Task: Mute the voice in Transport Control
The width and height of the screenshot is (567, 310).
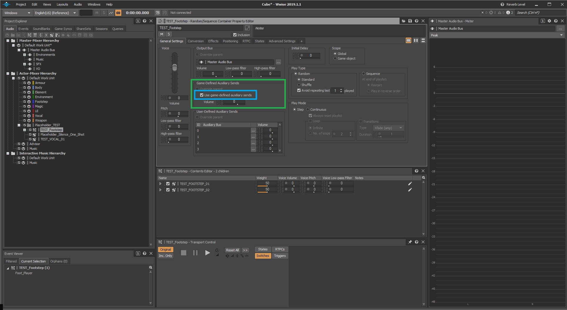Action: pos(227,256)
